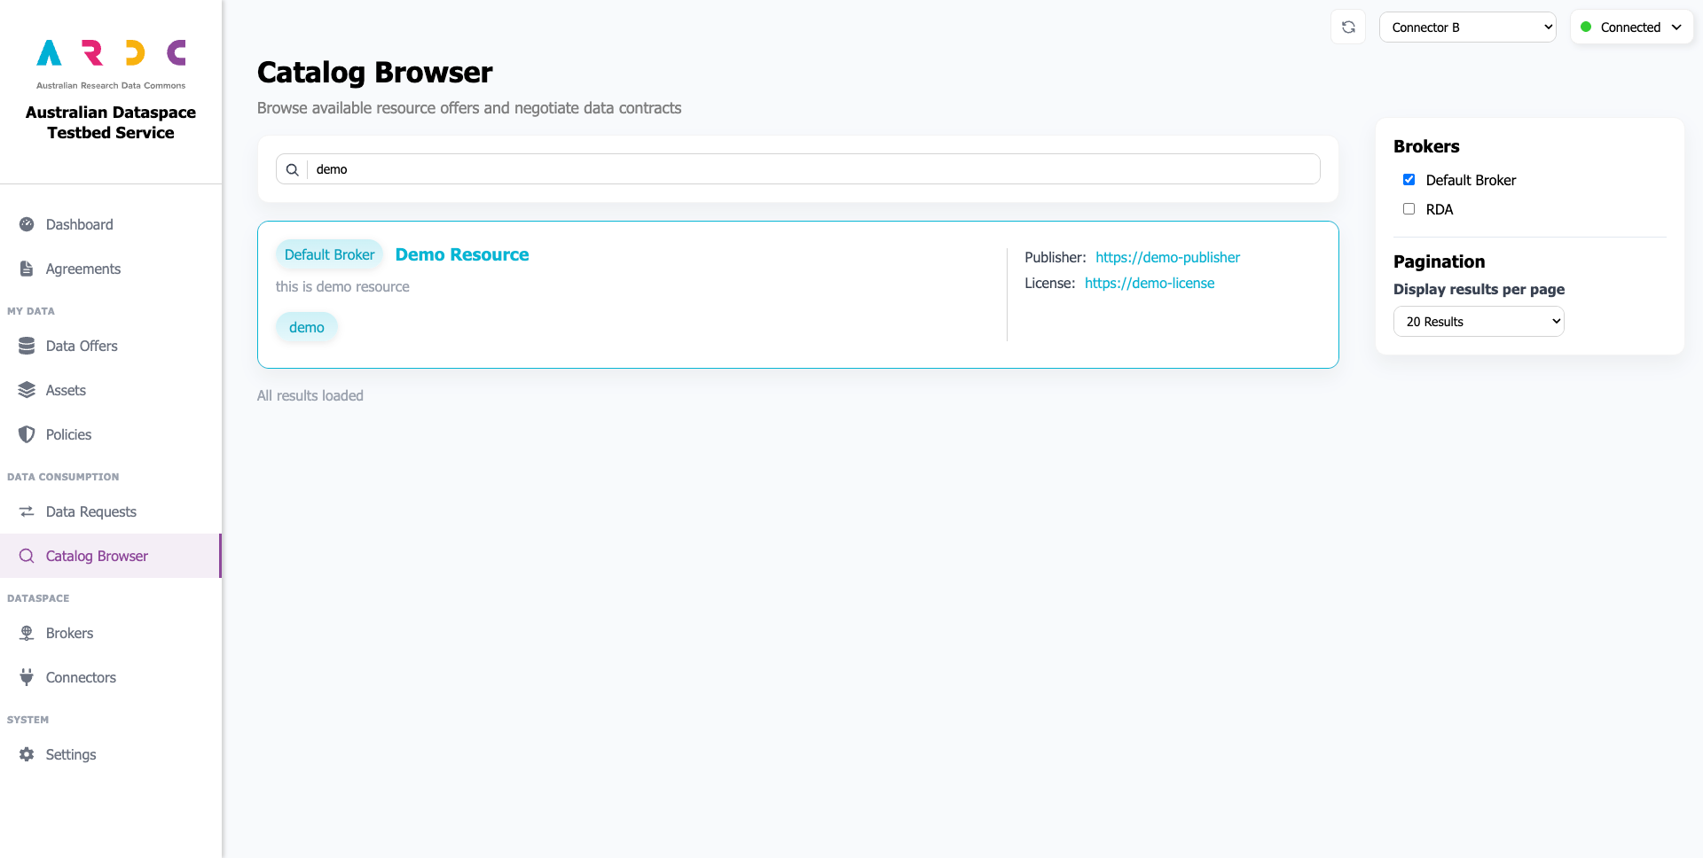The width and height of the screenshot is (1703, 858).
Task: Click the Connectors plug icon
Action: (x=27, y=677)
